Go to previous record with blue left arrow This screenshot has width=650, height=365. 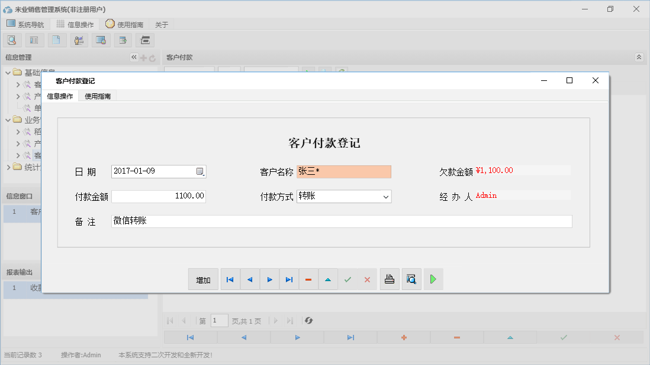249,279
